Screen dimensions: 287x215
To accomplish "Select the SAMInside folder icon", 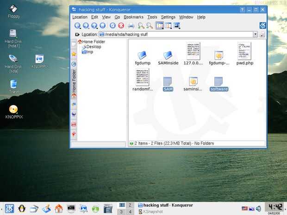I will click(168, 58).
